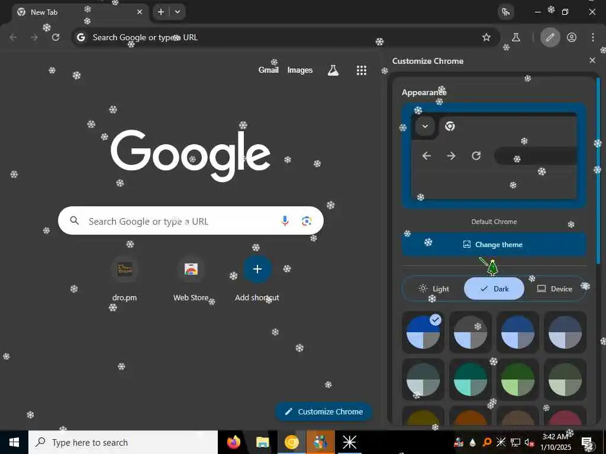
Task: Open Firefox from the taskbar
Action: tap(233, 442)
